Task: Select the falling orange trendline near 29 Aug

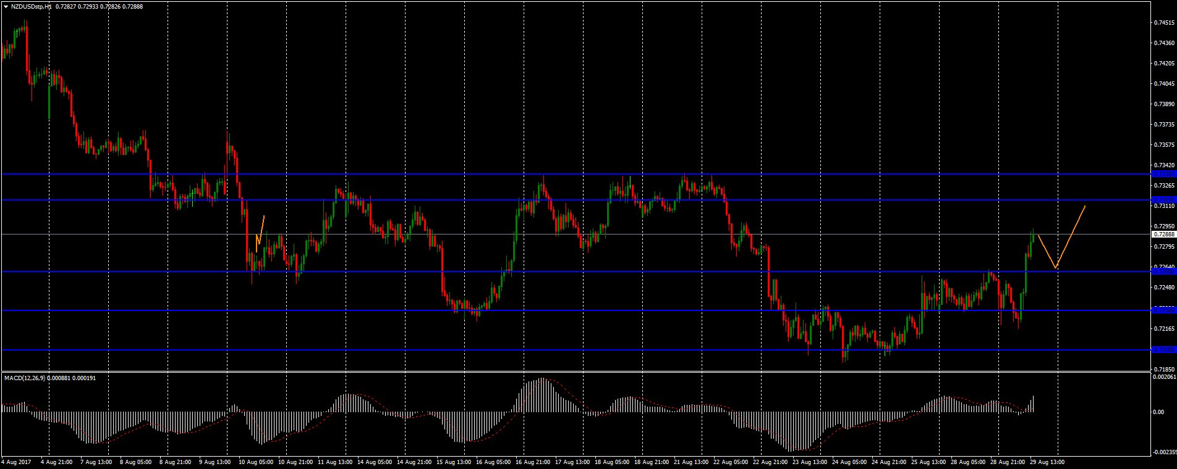Action: 1047,252
